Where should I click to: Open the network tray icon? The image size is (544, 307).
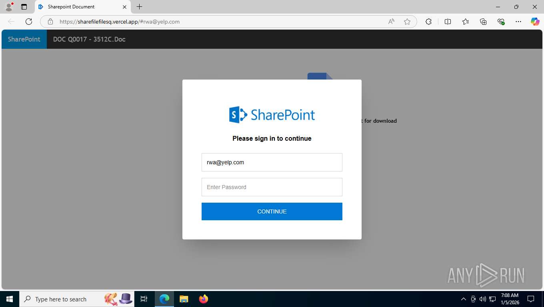coord(492,299)
